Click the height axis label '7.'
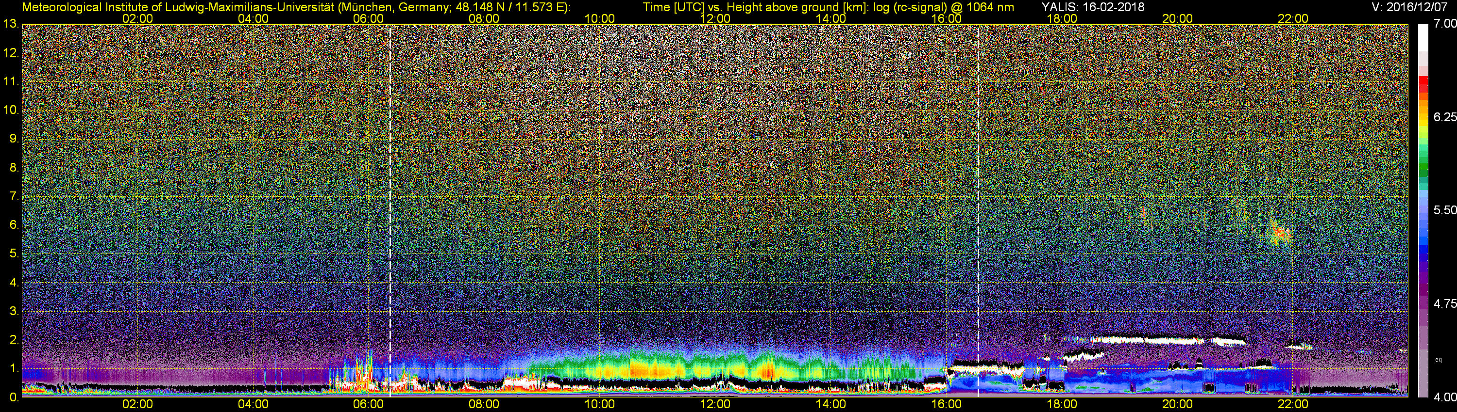This screenshot has height=412, width=1457. (14, 196)
